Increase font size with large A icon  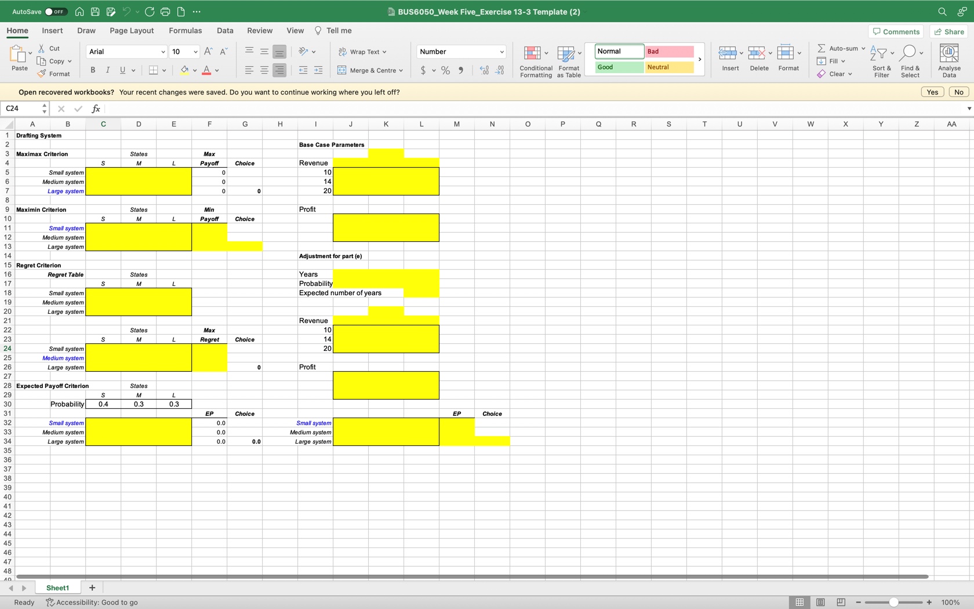tap(208, 52)
